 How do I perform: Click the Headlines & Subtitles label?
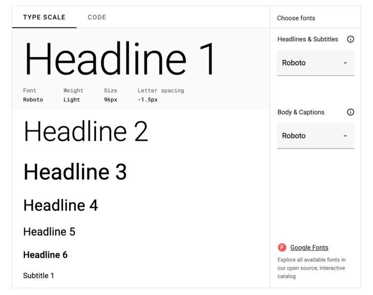point(308,39)
